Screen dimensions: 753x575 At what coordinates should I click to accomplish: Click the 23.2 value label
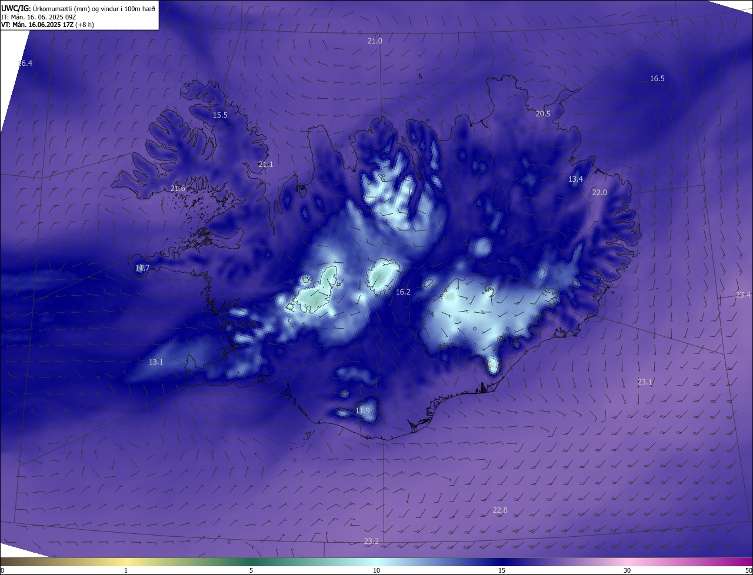coord(371,541)
